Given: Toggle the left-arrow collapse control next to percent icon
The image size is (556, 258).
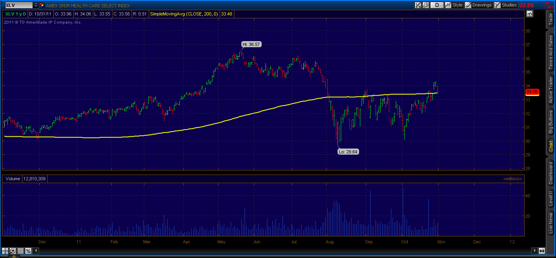Looking at the screenshot, I should pyautogui.click(x=36, y=251).
